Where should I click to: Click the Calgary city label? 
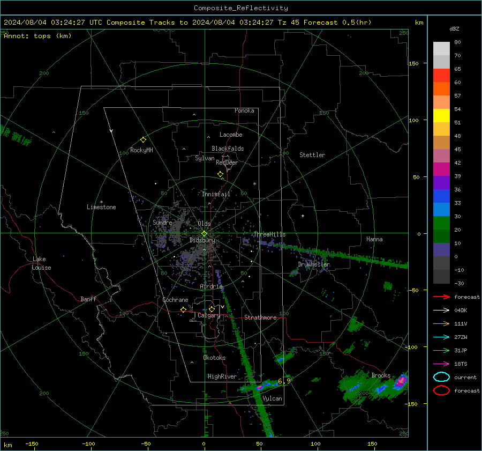[x=209, y=315]
